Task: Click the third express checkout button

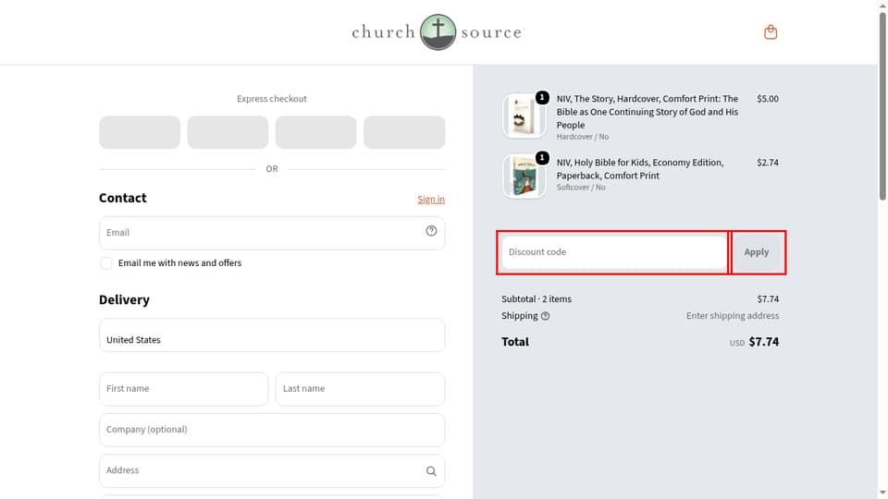Action: click(316, 132)
